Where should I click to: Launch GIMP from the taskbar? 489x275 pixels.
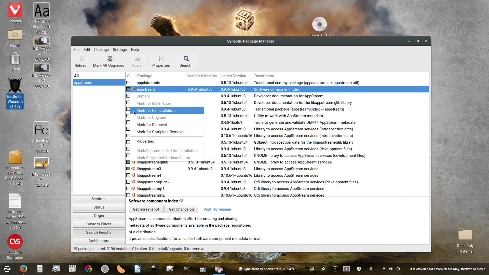(186, 269)
